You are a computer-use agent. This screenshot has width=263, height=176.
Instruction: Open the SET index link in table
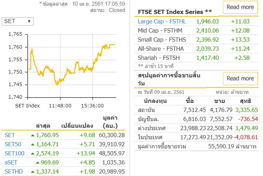click(10, 135)
